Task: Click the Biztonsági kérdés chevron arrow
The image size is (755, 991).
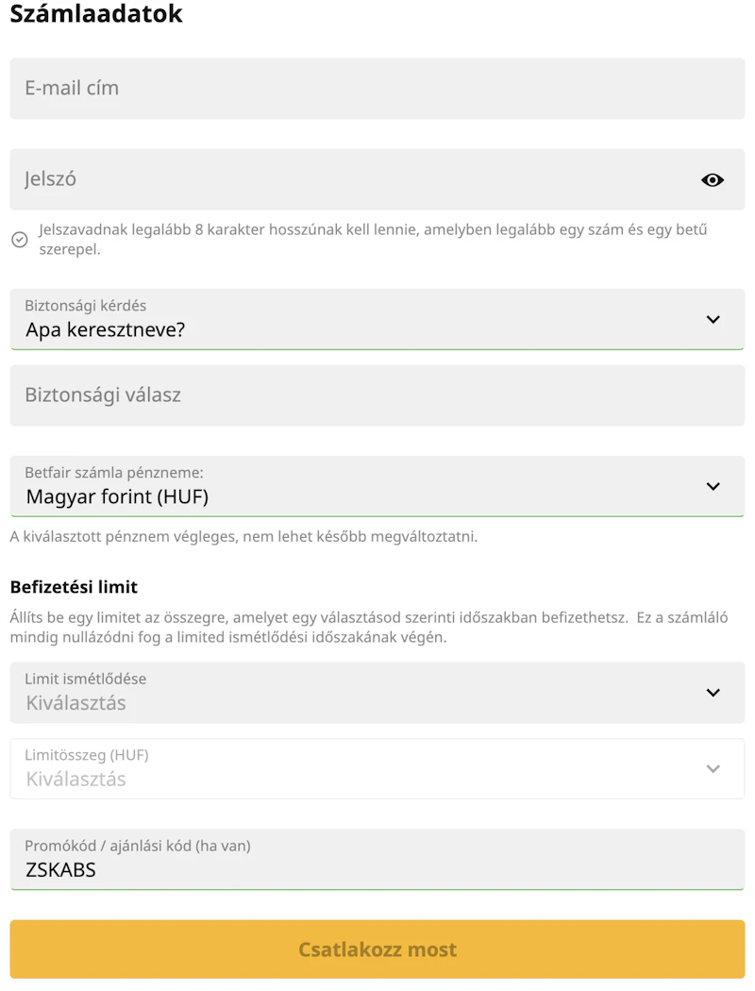Action: tap(713, 319)
